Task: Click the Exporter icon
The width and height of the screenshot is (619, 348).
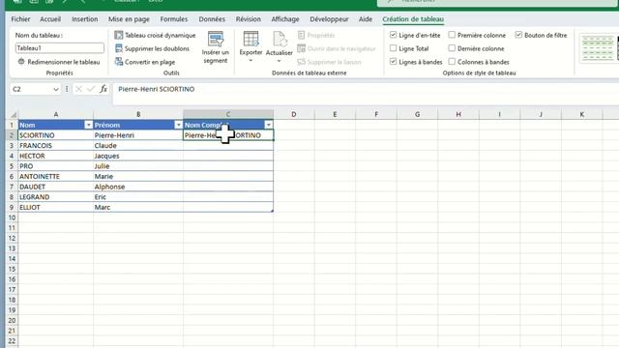Action: [x=251, y=39]
